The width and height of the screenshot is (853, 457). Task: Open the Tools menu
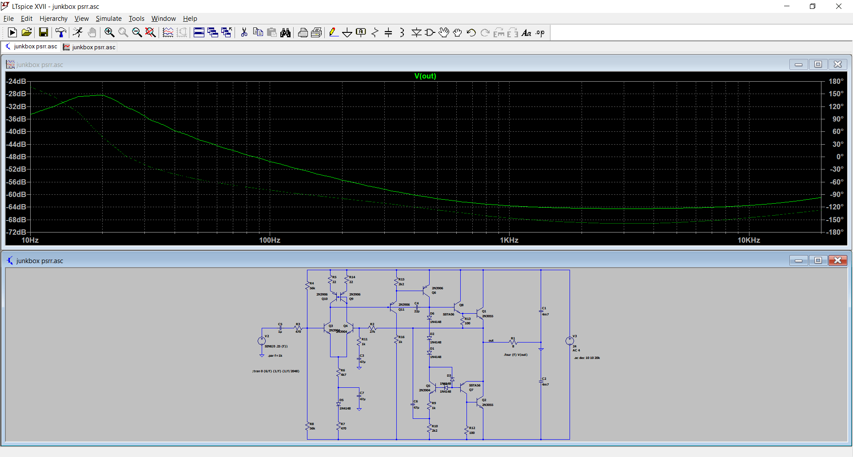point(136,18)
